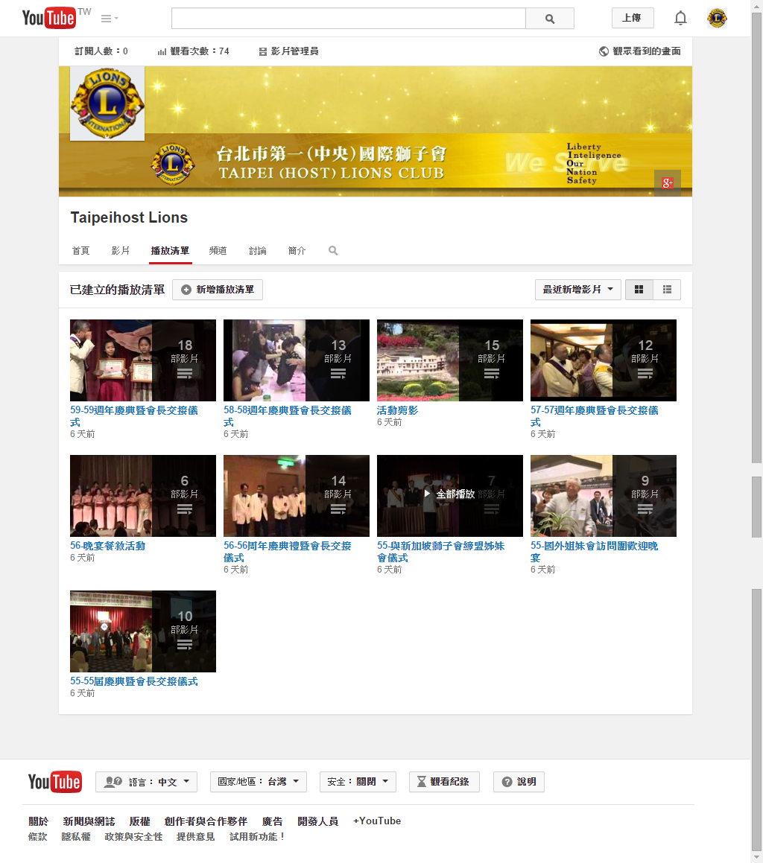This screenshot has width=763, height=863.
Task: Open the 國家/地區 country dropdown
Action: pyautogui.click(x=258, y=782)
